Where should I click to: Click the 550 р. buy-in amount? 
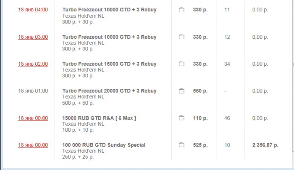point(200,91)
